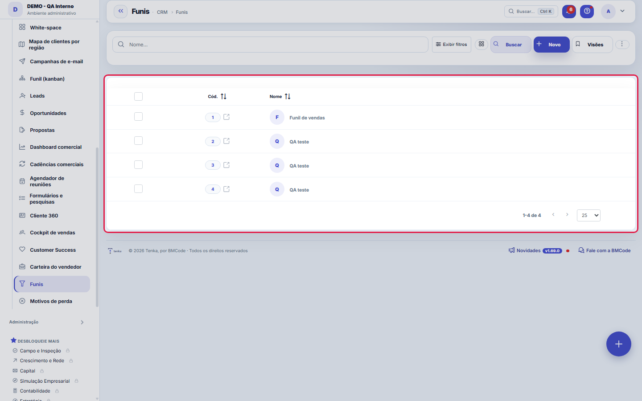Focus the Nome search field
Viewport: 642px width, 401px height.
pyautogui.click(x=270, y=45)
